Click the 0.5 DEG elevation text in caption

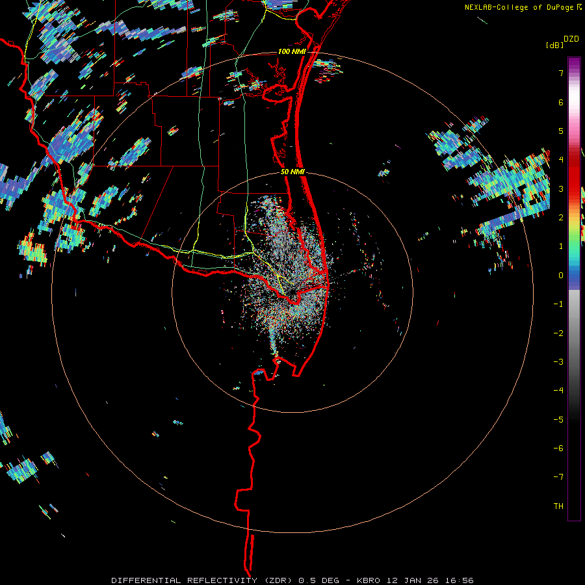(x=319, y=580)
